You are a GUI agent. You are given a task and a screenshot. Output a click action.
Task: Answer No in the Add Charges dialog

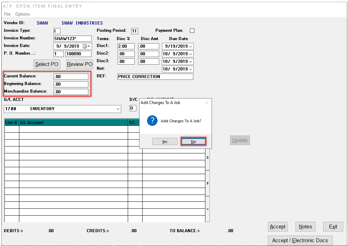tap(193, 141)
